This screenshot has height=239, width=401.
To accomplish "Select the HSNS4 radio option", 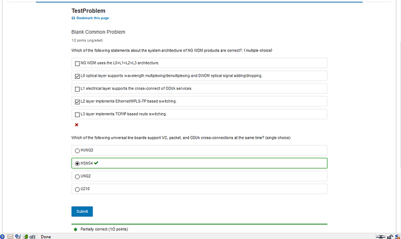I will point(77,164).
